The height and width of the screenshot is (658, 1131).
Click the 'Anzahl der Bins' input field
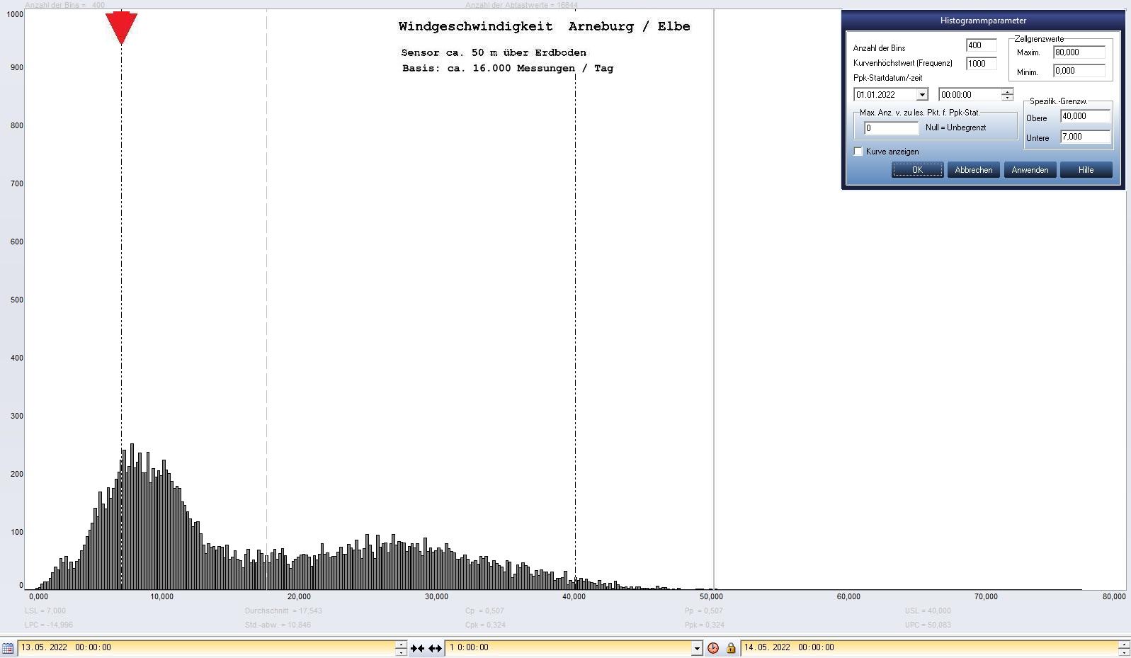pos(981,45)
